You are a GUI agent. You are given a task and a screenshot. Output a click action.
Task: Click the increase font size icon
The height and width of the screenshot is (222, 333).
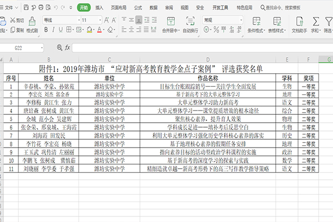[x=107, y=20]
